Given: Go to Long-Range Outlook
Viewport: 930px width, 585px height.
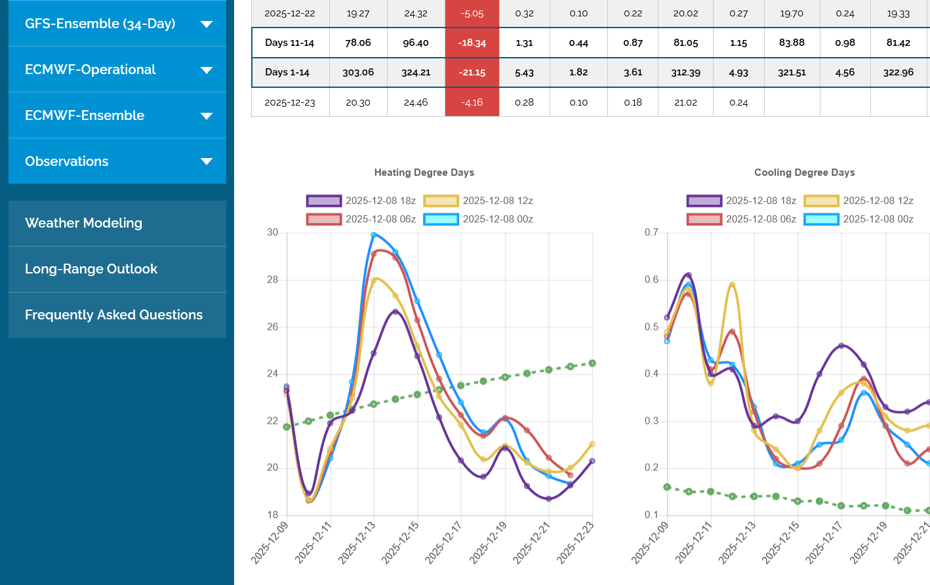Looking at the screenshot, I should (x=91, y=269).
